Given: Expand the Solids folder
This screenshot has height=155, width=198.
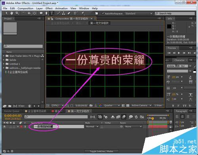Looking at the screenshot, I should [4, 60].
